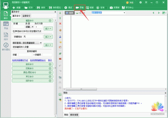168x118 pixels.
Task: Click the 执行次数 count field
Action: tap(39, 27)
